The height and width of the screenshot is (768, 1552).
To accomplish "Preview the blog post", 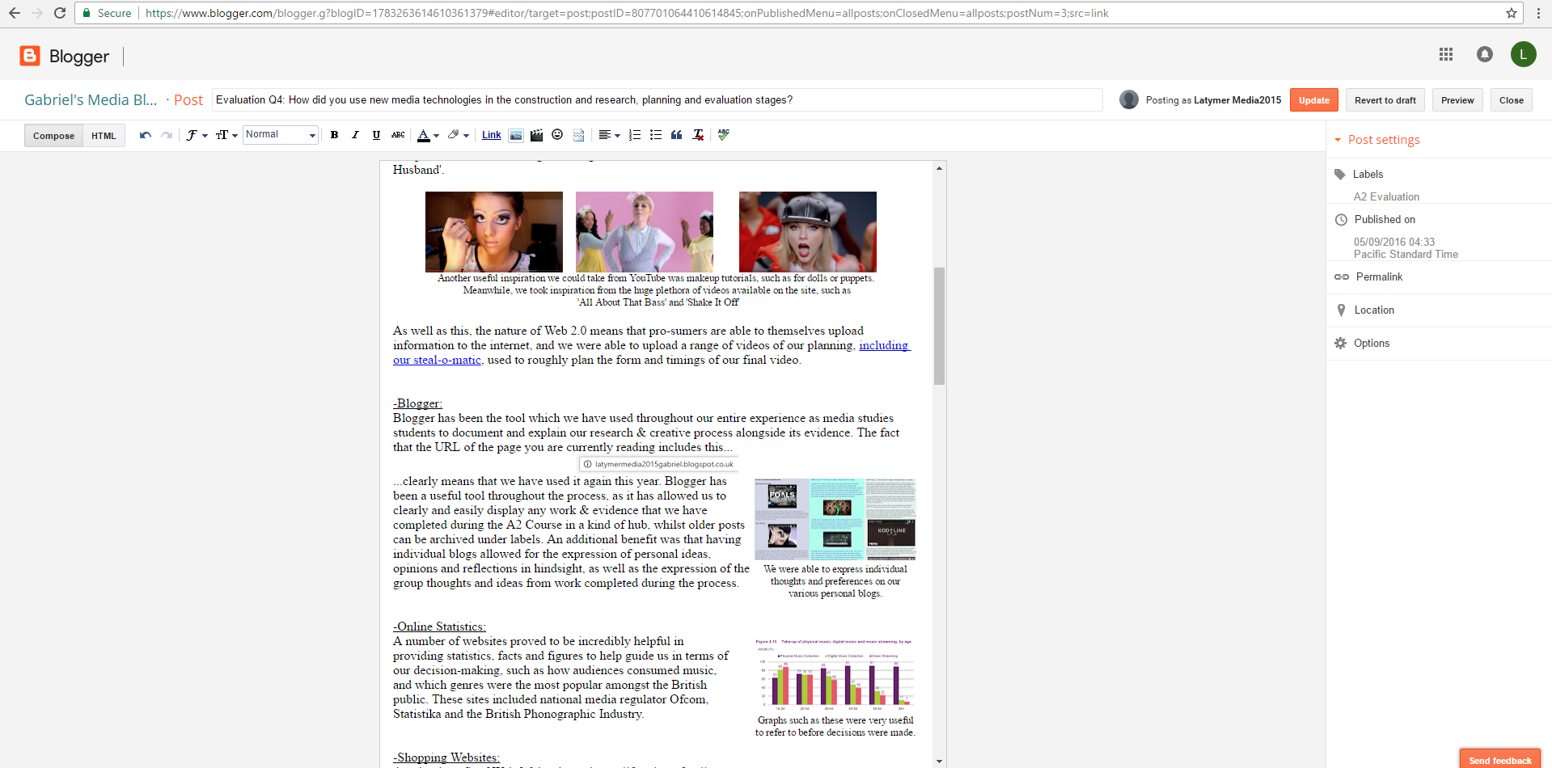I will tap(1457, 100).
